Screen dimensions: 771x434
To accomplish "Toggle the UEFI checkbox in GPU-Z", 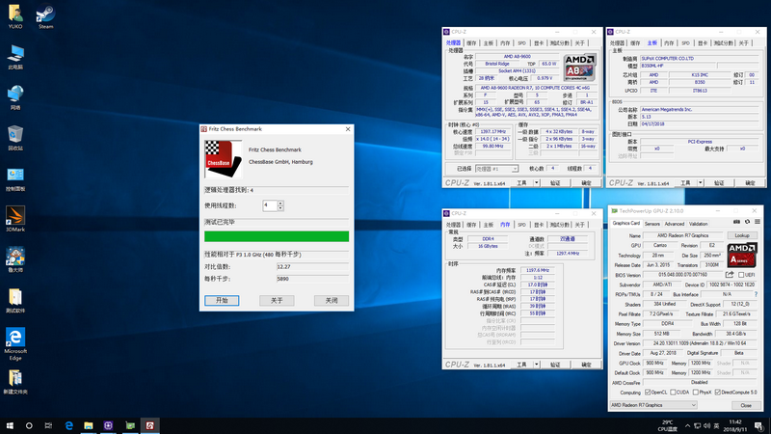I will click(741, 275).
